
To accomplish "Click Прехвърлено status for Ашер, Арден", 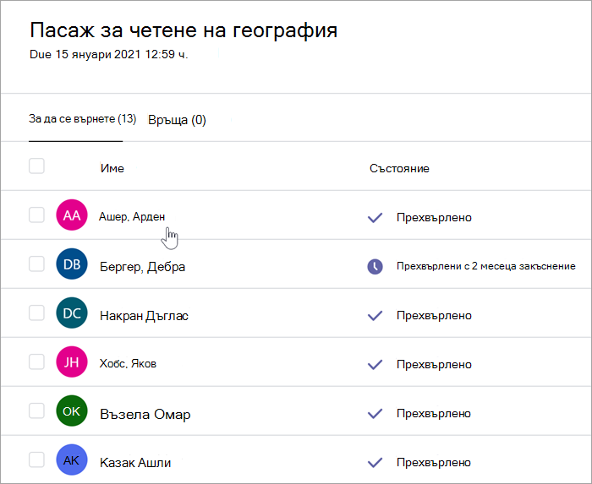I will click(434, 217).
